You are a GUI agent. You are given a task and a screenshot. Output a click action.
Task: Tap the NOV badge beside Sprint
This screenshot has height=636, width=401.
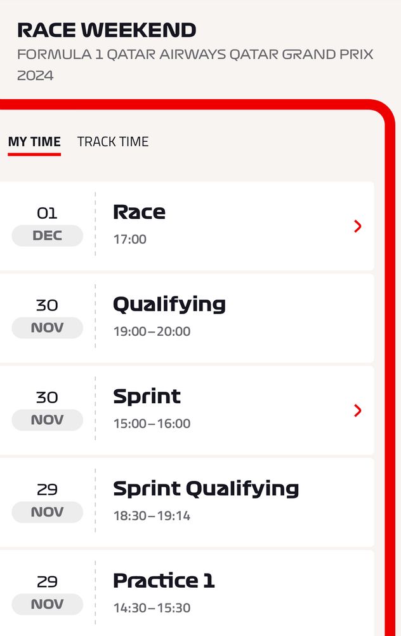tap(48, 420)
